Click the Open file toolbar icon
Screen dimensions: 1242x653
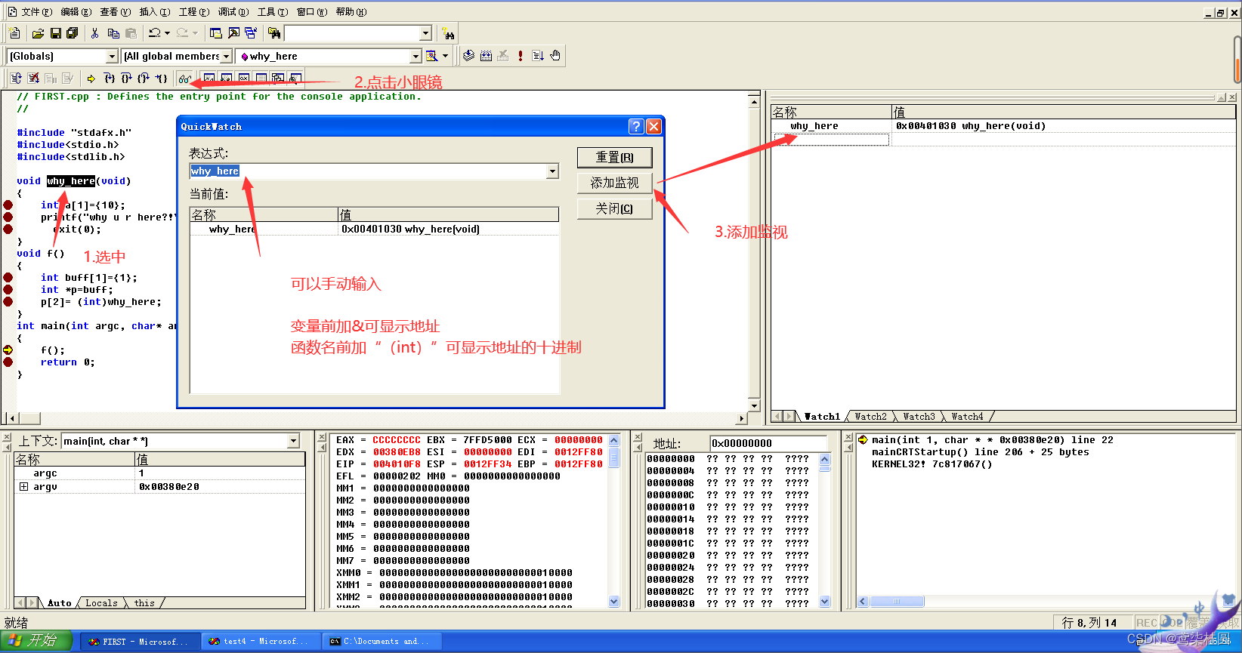click(38, 33)
